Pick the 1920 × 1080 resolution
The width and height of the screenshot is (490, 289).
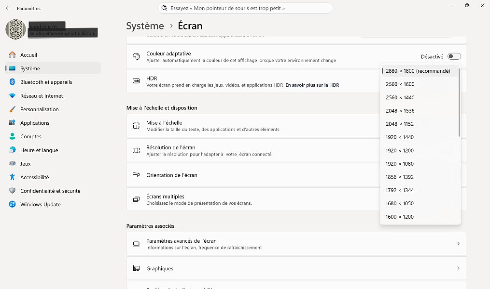pos(420,164)
